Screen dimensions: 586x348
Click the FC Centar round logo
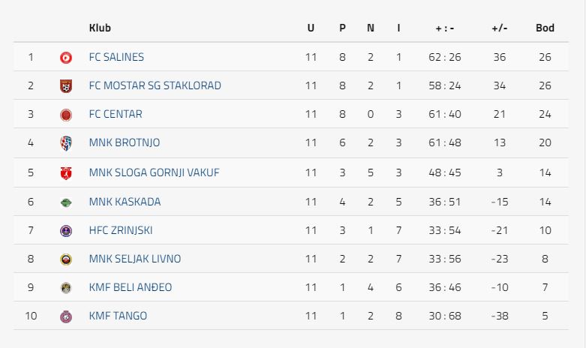pyautogui.click(x=66, y=115)
